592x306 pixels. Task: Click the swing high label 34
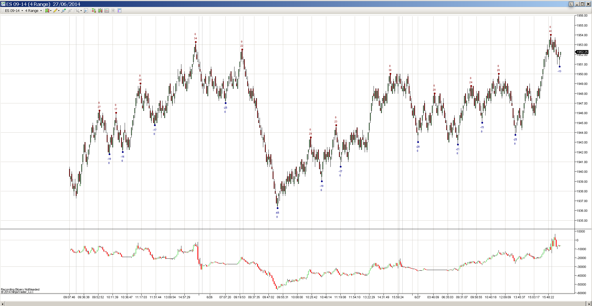195,38
